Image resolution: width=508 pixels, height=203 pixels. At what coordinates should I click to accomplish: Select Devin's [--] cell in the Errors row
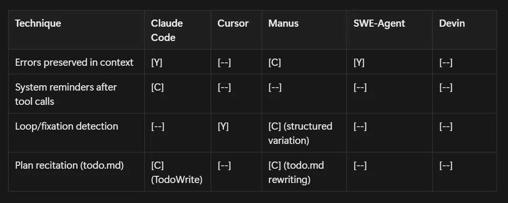click(446, 62)
